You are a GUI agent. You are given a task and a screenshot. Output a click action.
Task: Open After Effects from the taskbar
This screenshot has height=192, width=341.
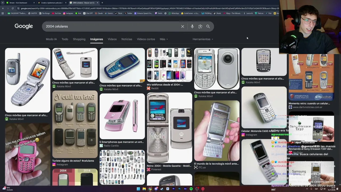point(185,189)
